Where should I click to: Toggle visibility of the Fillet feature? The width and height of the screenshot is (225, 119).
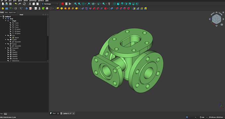click(8, 50)
